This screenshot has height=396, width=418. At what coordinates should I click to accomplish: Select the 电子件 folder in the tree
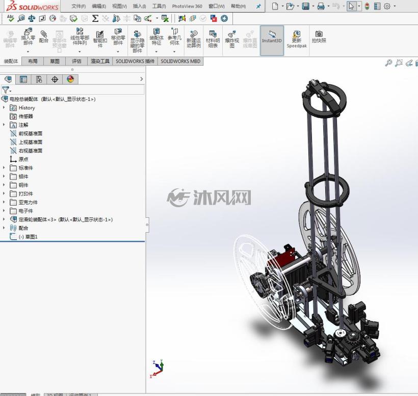tap(25, 211)
